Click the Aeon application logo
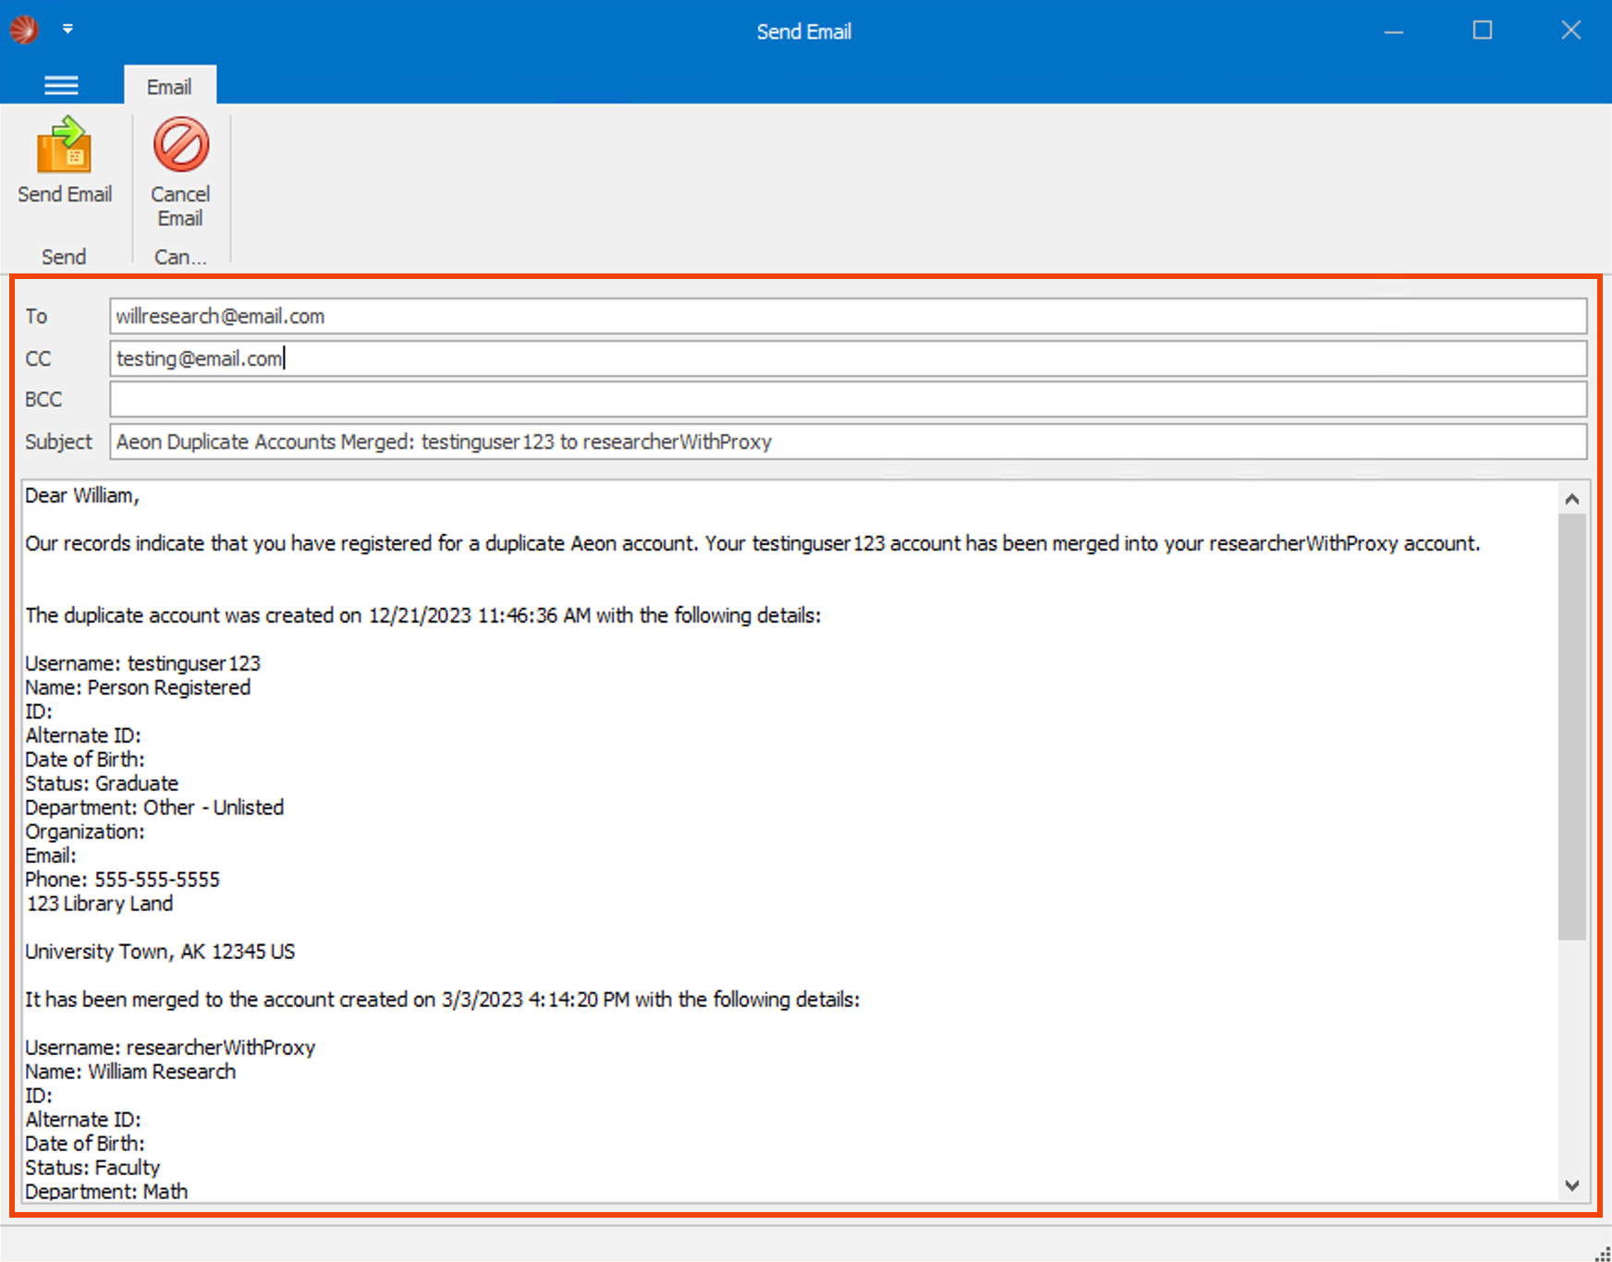1612x1262 pixels. tap(24, 29)
